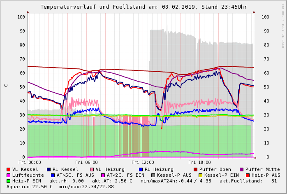Click the 'Fri 18:00' x-axis label

click(x=199, y=162)
